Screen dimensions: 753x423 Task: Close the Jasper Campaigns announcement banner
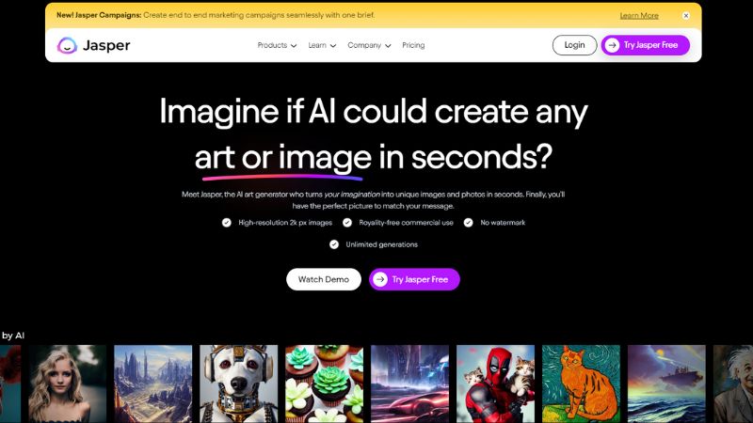pos(686,15)
